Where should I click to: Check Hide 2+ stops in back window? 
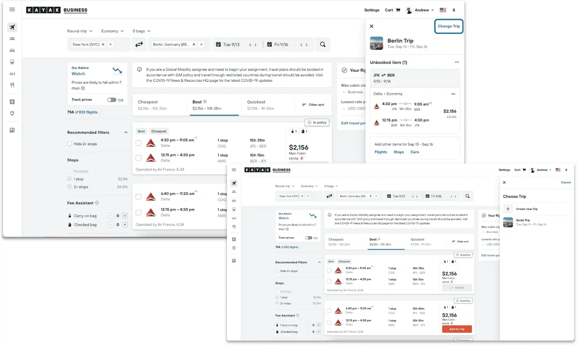[69, 144]
